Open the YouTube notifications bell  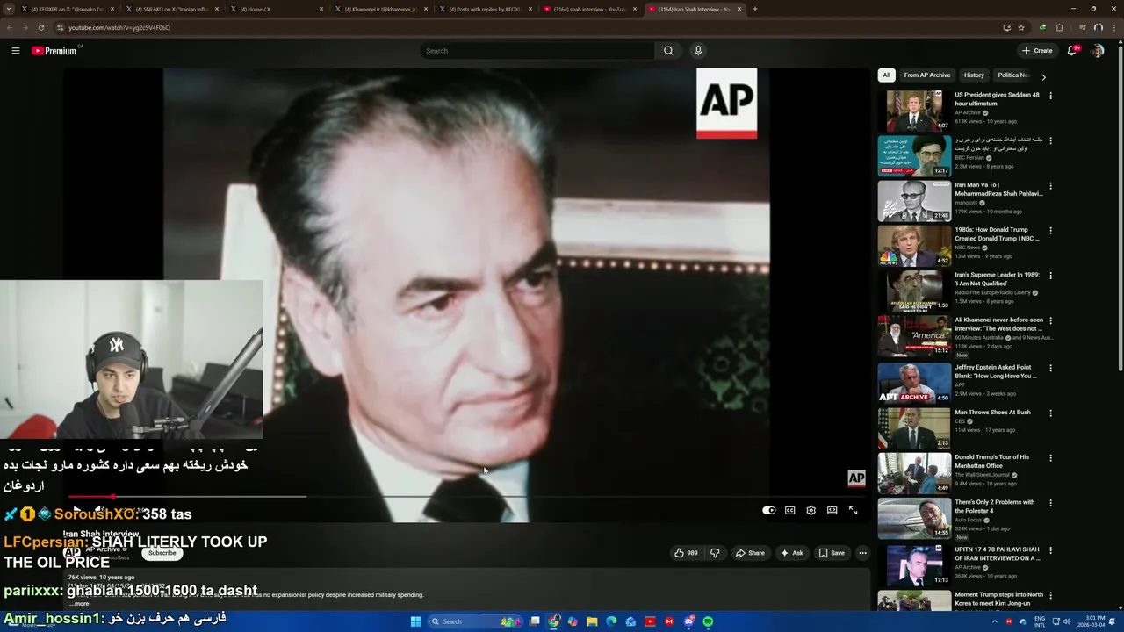(x=1071, y=51)
